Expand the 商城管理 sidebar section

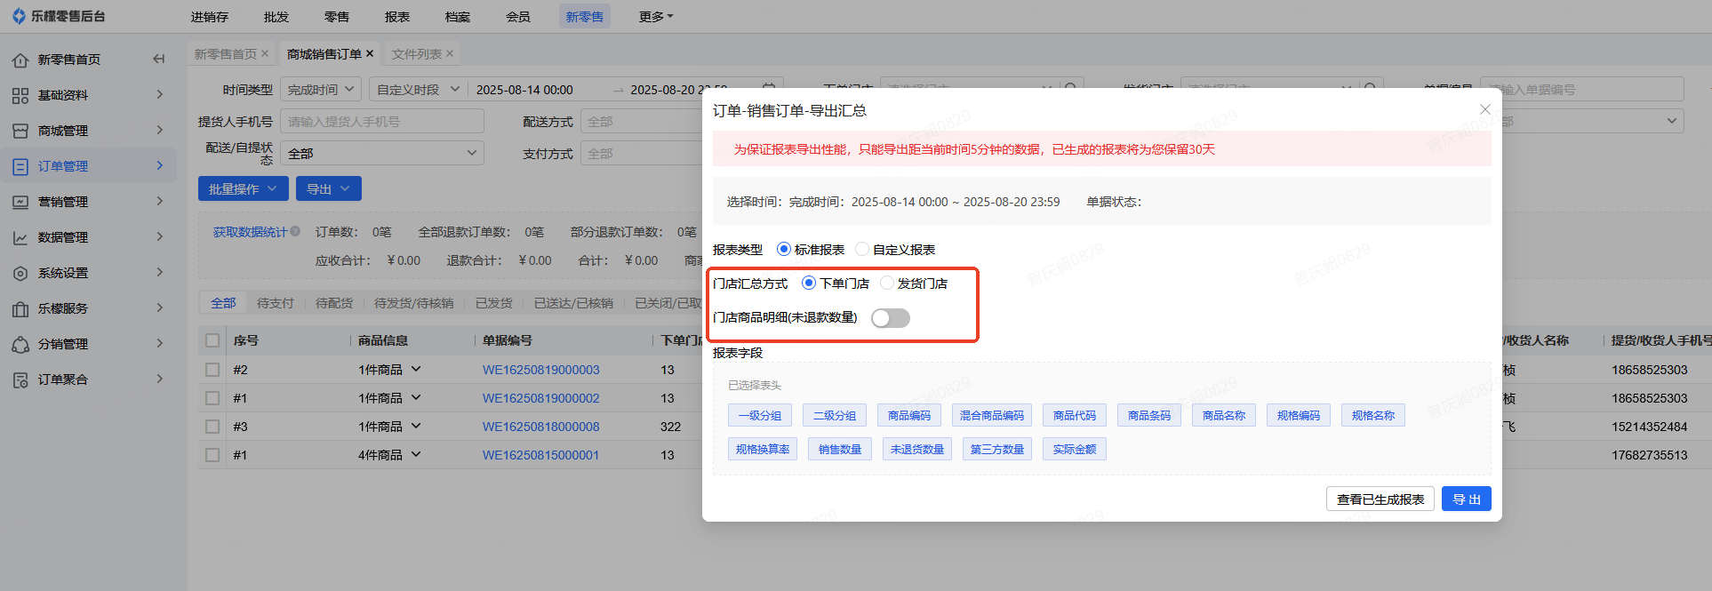coord(160,130)
